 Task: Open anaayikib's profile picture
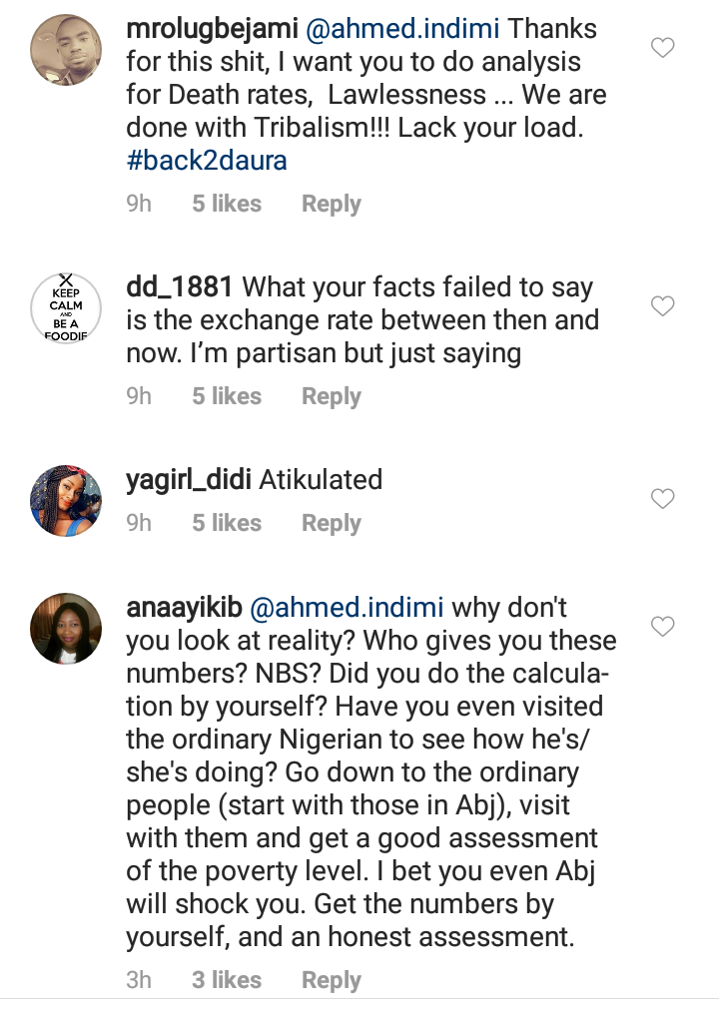pyautogui.click(x=67, y=629)
